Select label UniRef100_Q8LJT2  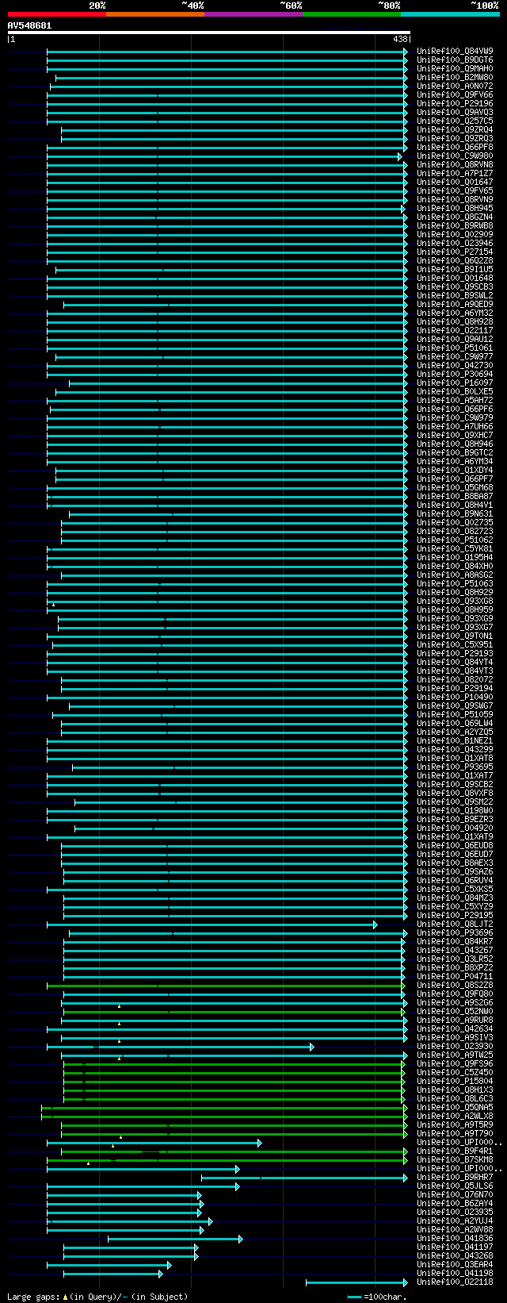coord(455,924)
